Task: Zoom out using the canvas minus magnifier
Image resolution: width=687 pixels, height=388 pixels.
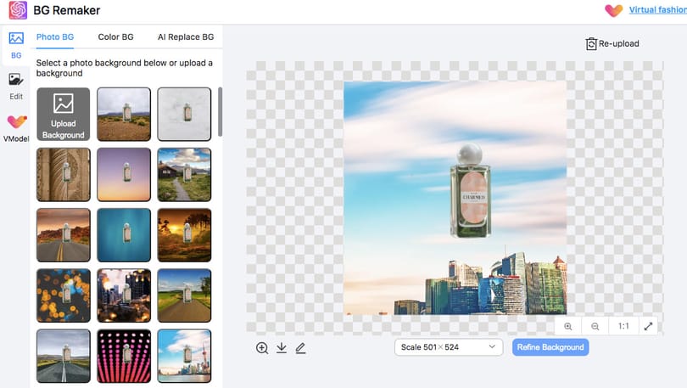Action: [595, 326]
